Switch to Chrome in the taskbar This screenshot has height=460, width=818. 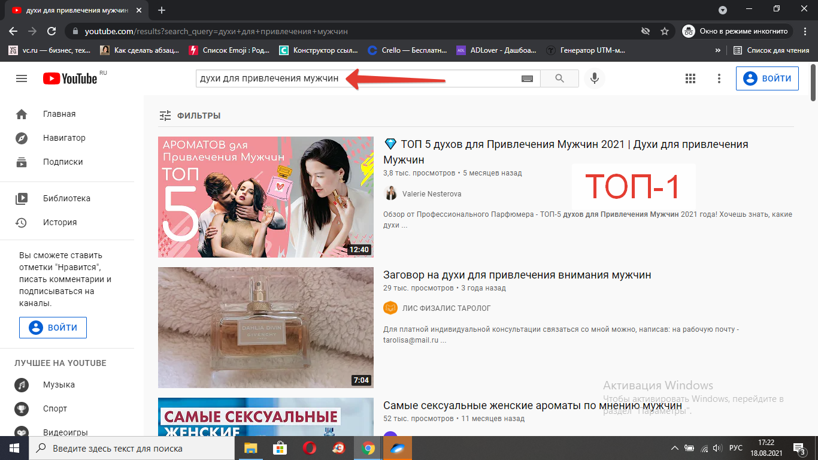[x=368, y=448]
